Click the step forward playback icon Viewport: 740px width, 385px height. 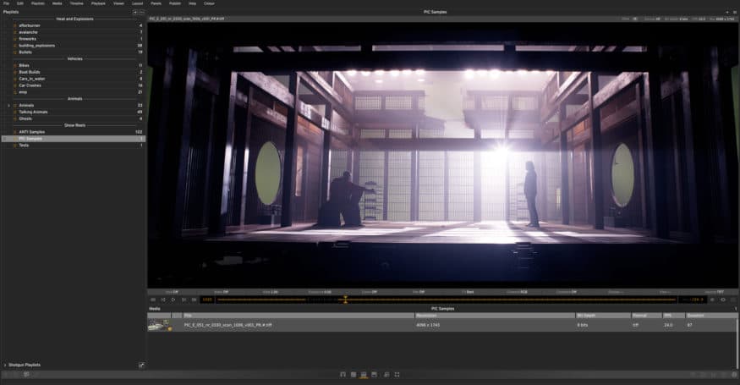[x=184, y=299]
